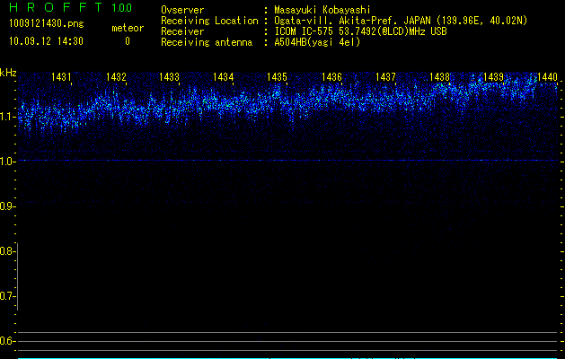The image size is (565, 359).
Task: Select the 1433 time marker
Action: tap(170, 78)
